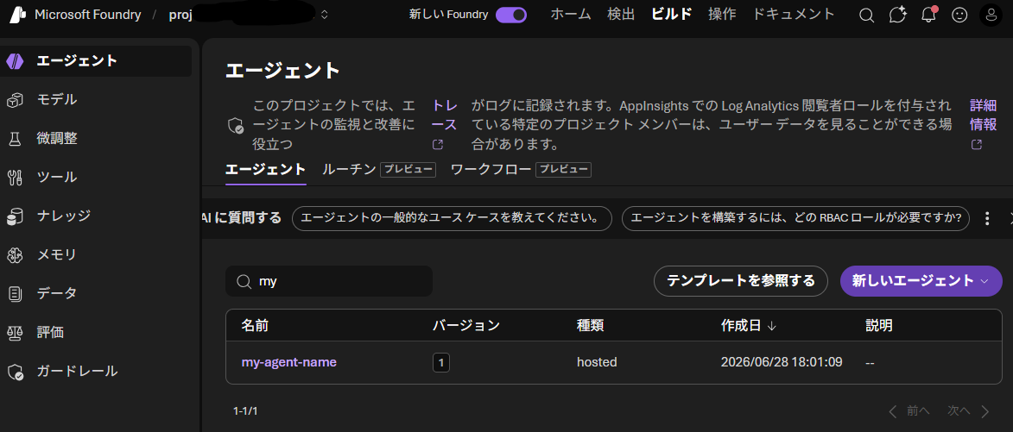Open the AI chat sparkle icon
This screenshot has width=1013, height=432.
click(897, 15)
